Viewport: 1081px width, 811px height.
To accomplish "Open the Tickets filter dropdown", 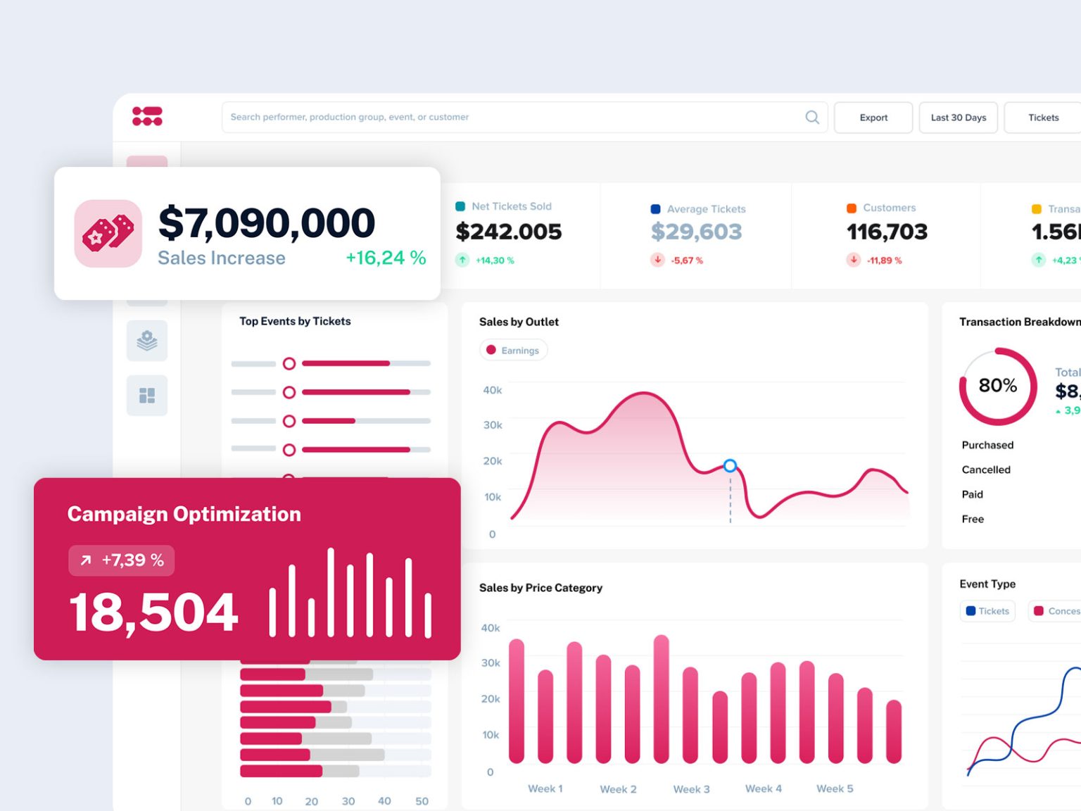I will tap(1043, 117).
